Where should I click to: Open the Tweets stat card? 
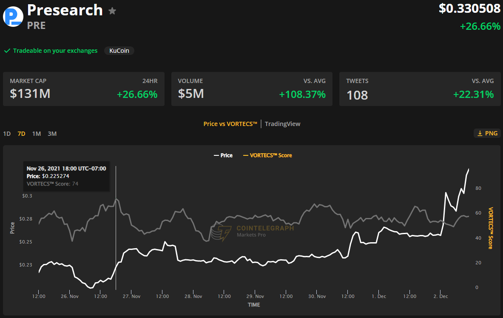(x=420, y=89)
